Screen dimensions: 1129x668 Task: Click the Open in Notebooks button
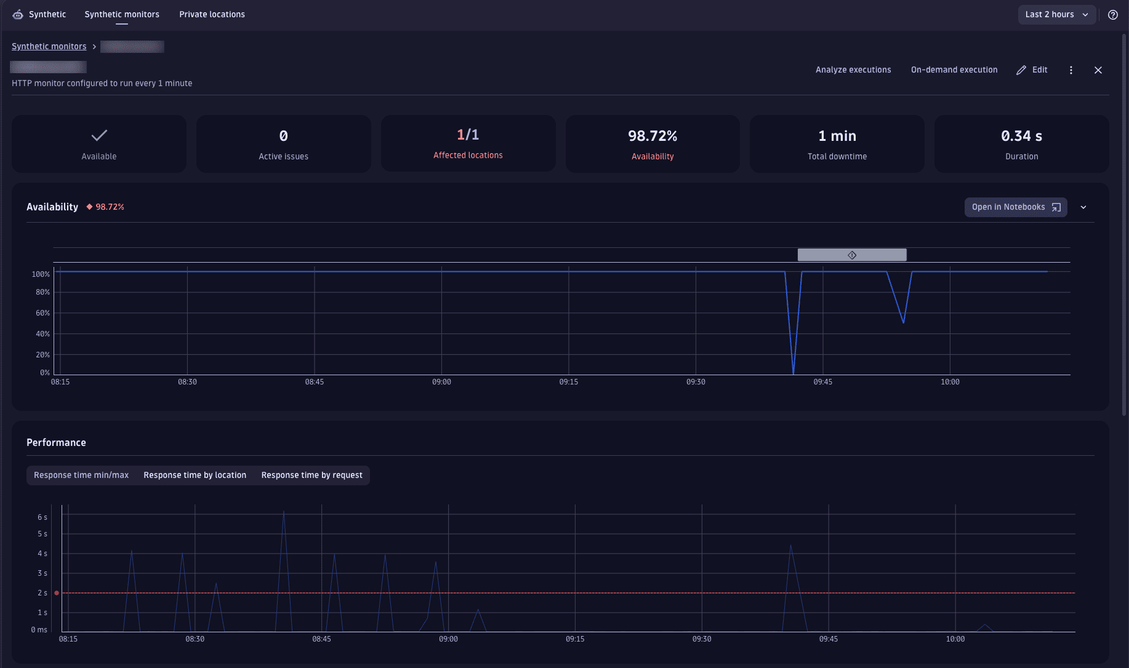(1016, 207)
